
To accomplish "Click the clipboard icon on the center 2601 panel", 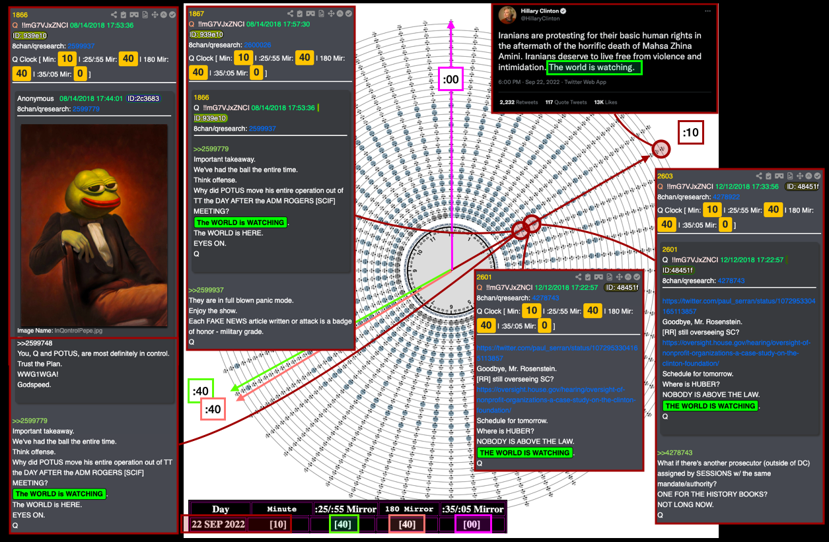I will click(x=589, y=277).
